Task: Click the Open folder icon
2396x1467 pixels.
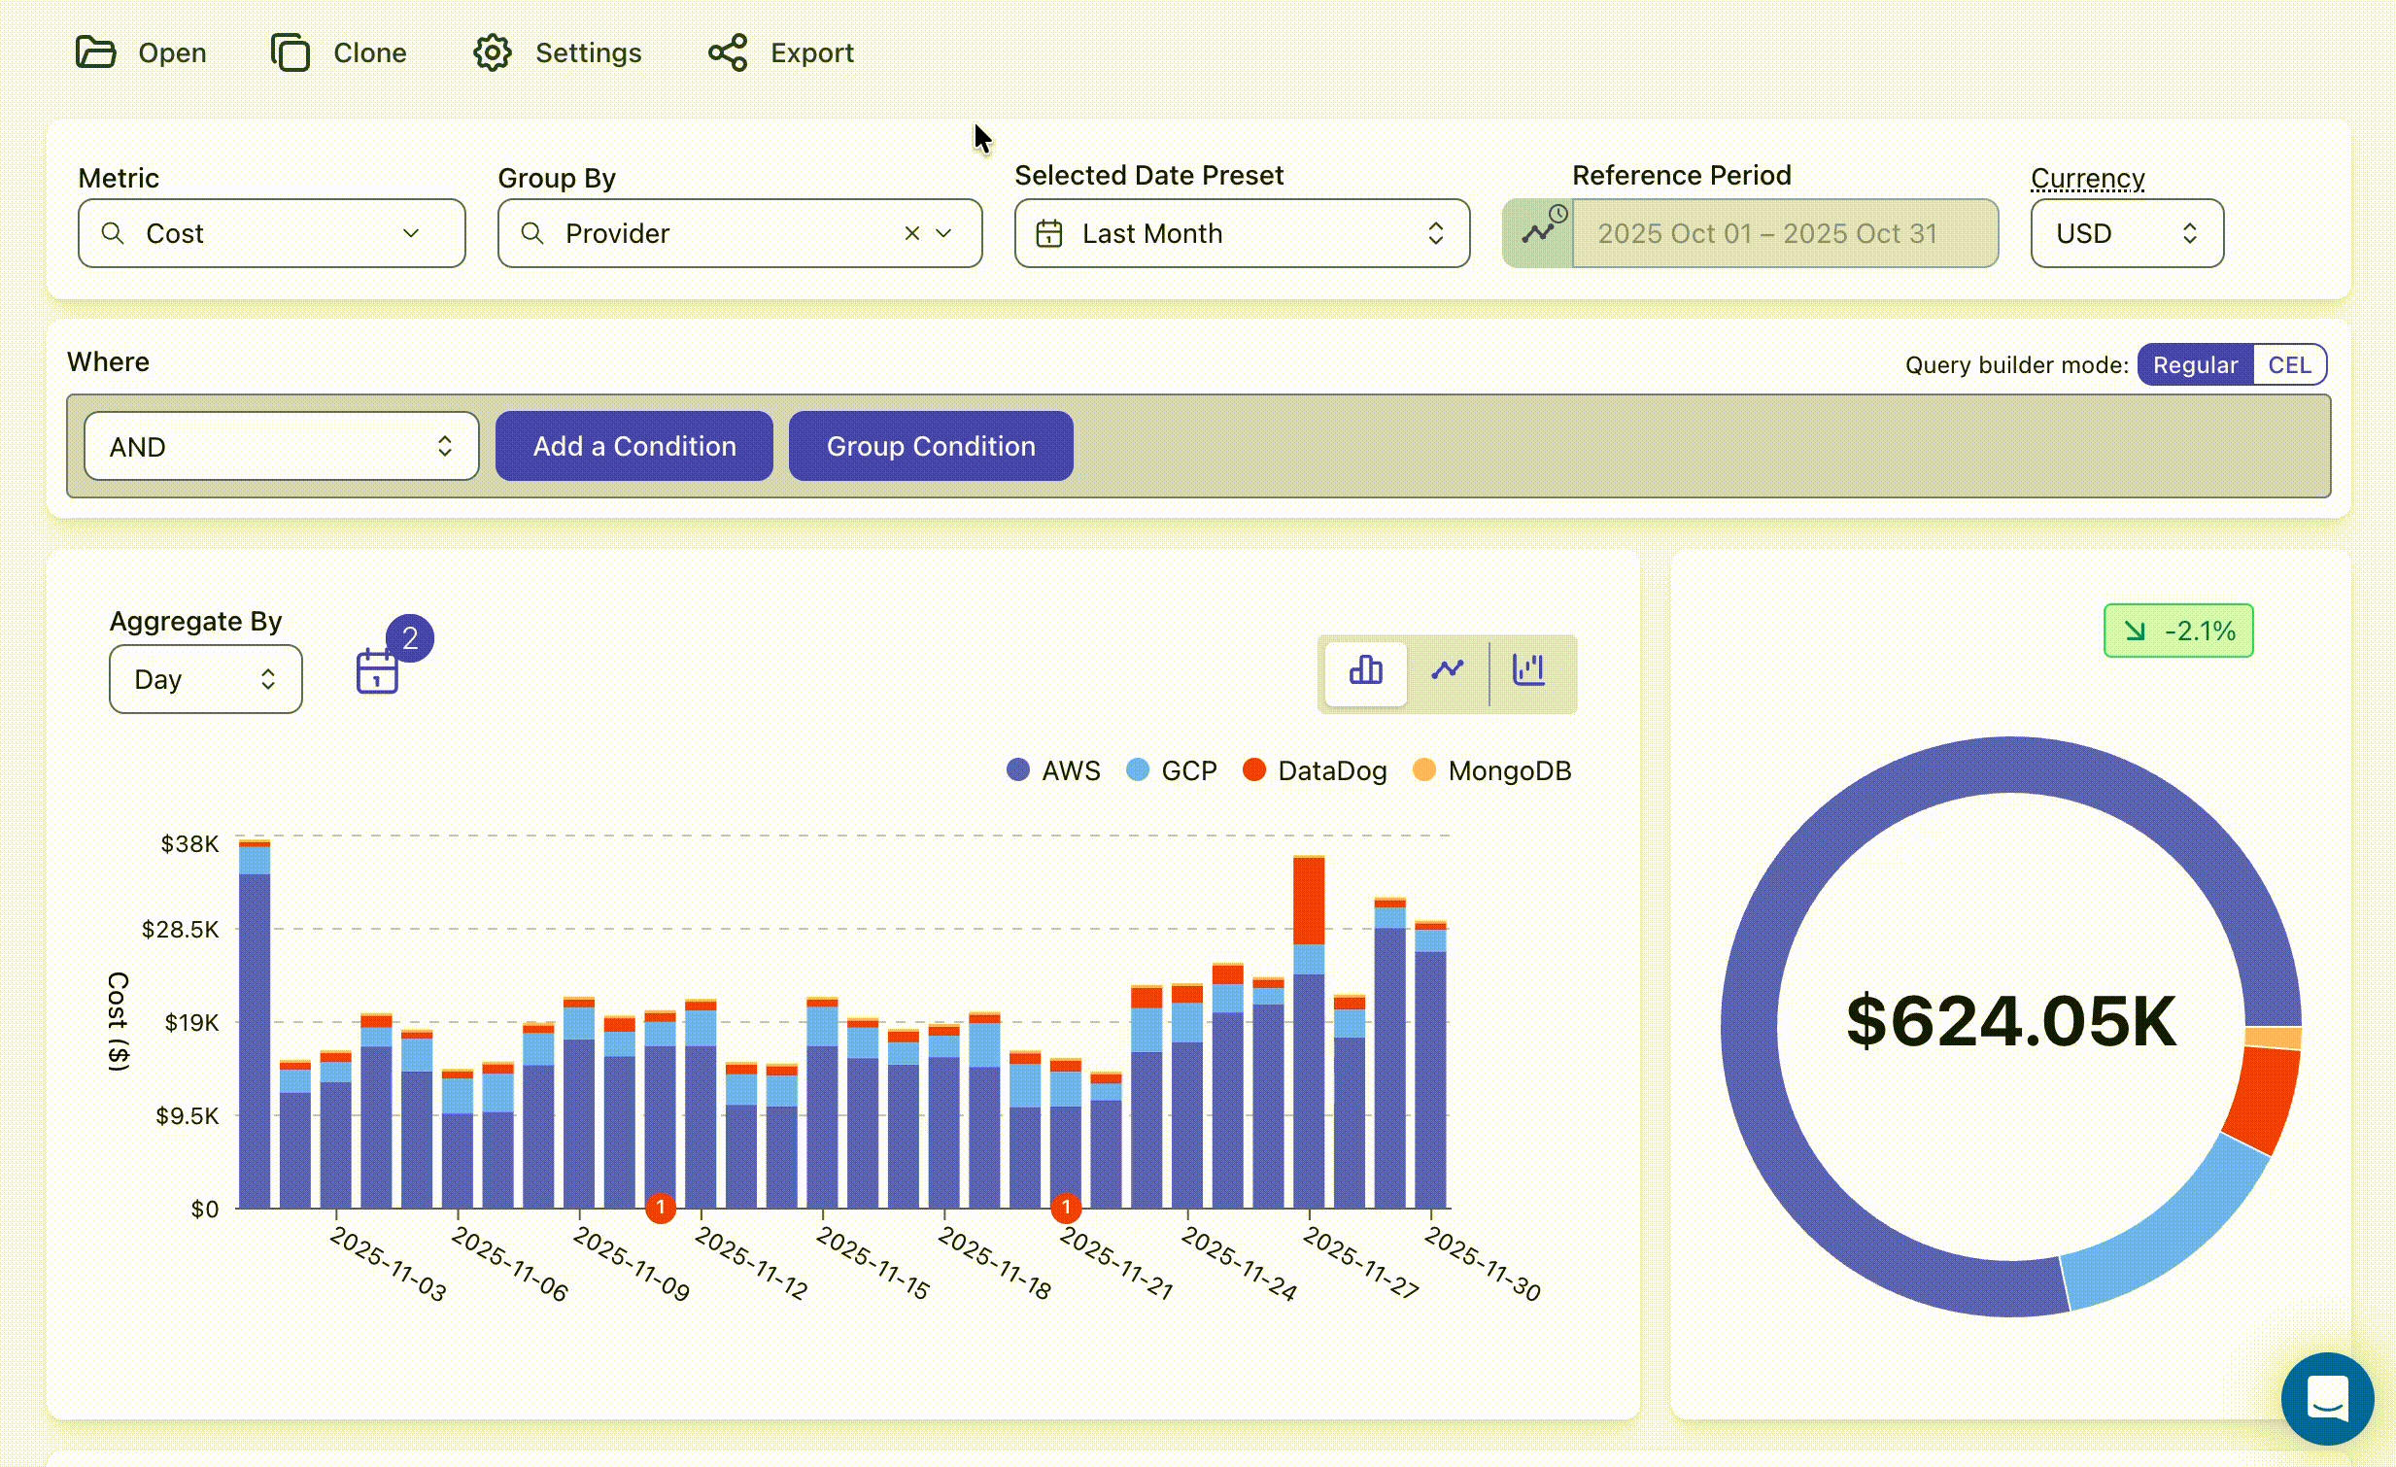Action: coord(95,52)
